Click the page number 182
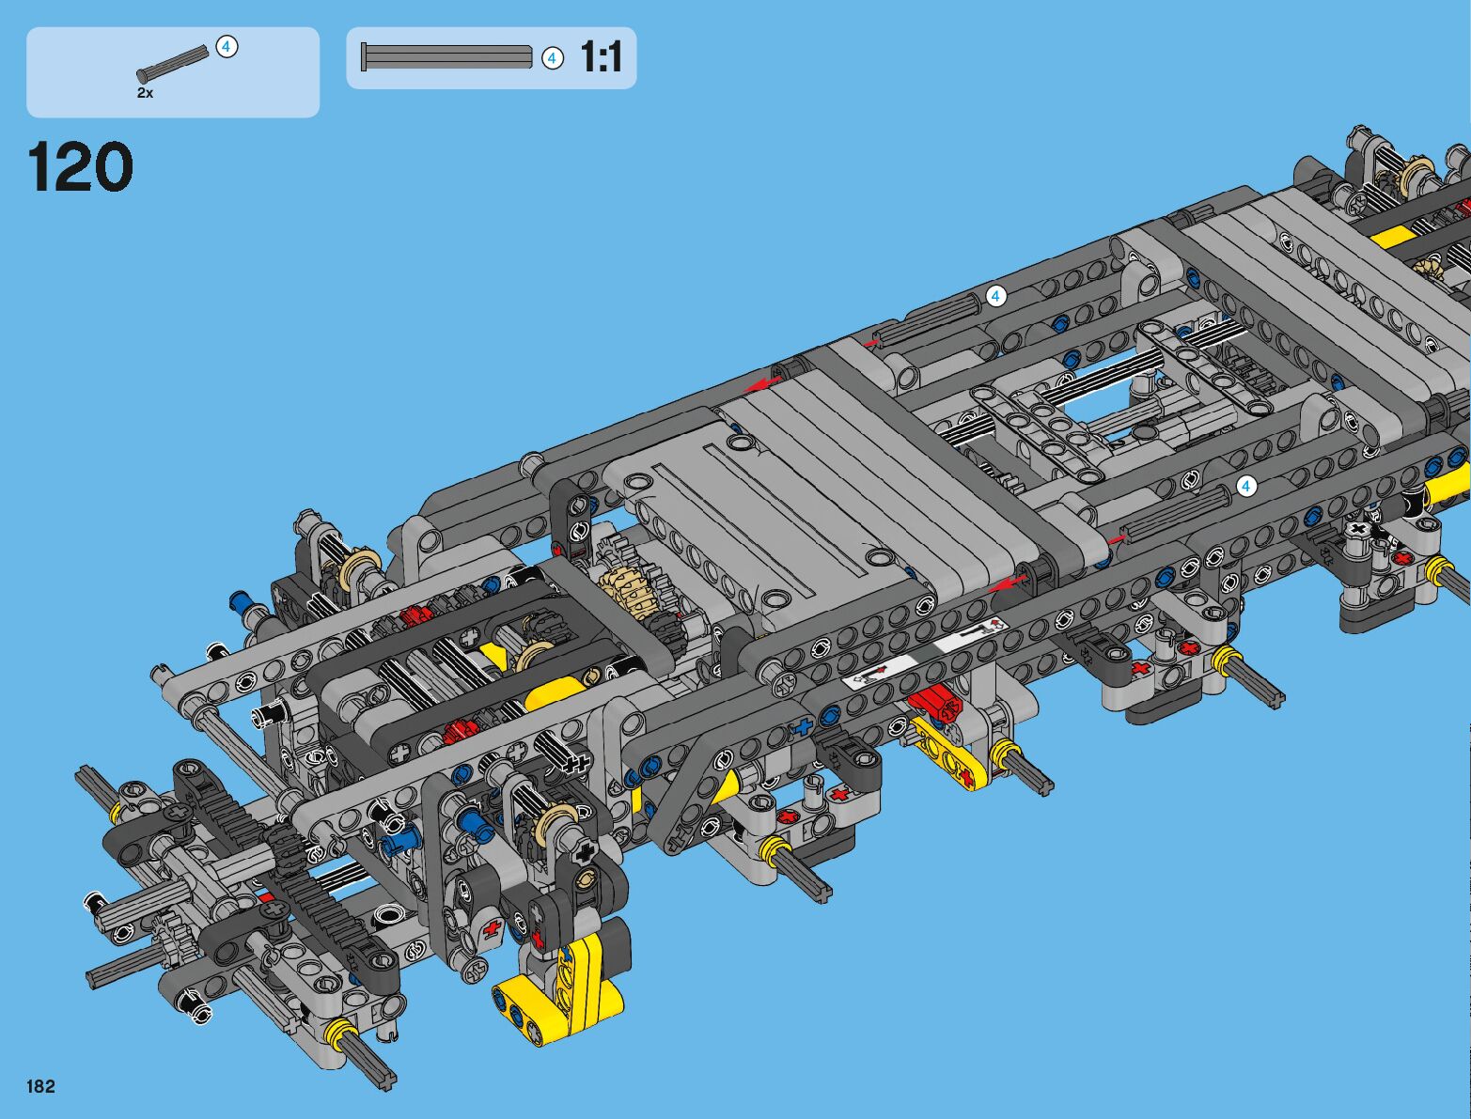The height and width of the screenshot is (1119, 1471). [x=41, y=1086]
